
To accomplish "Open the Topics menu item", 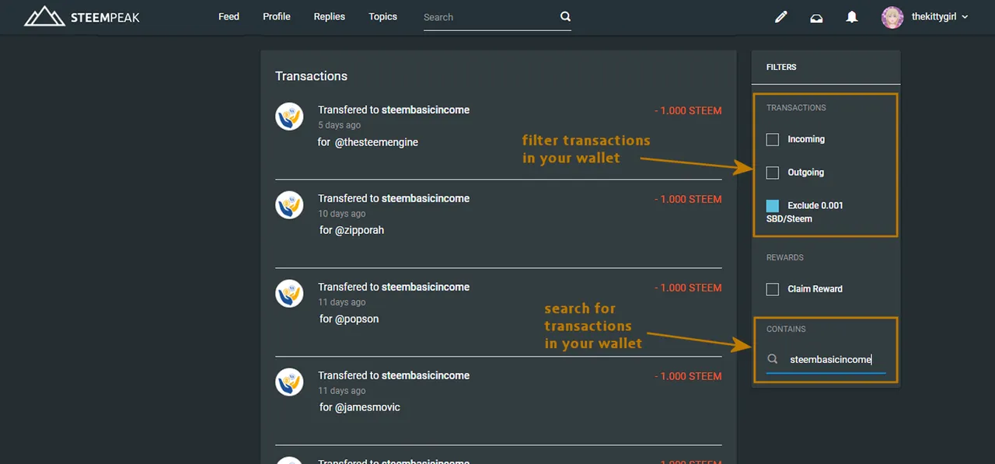I will pos(382,16).
